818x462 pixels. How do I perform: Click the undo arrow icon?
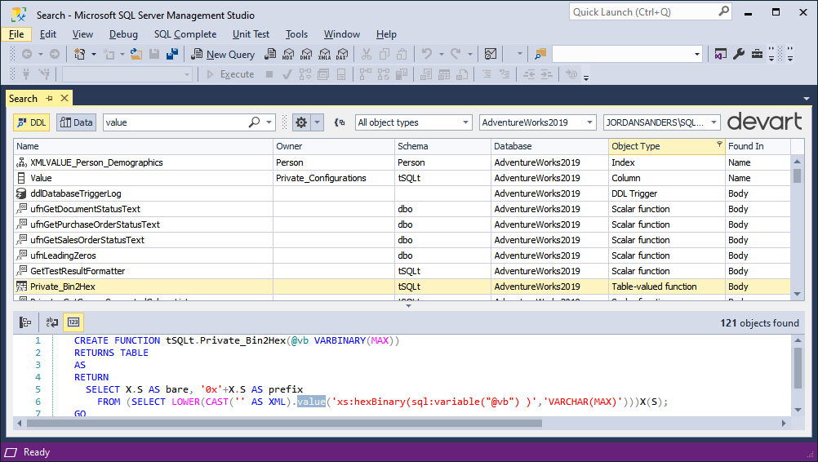[427, 54]
